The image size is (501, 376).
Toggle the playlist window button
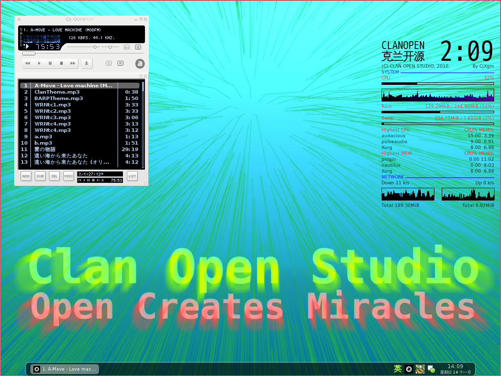[x=138, y=47]
